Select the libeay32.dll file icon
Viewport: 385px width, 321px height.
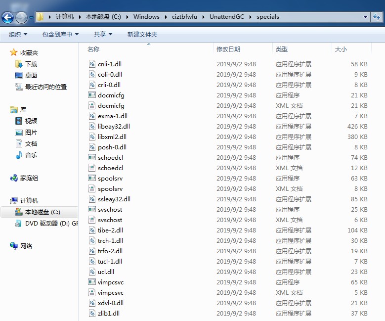click(92, 126)
